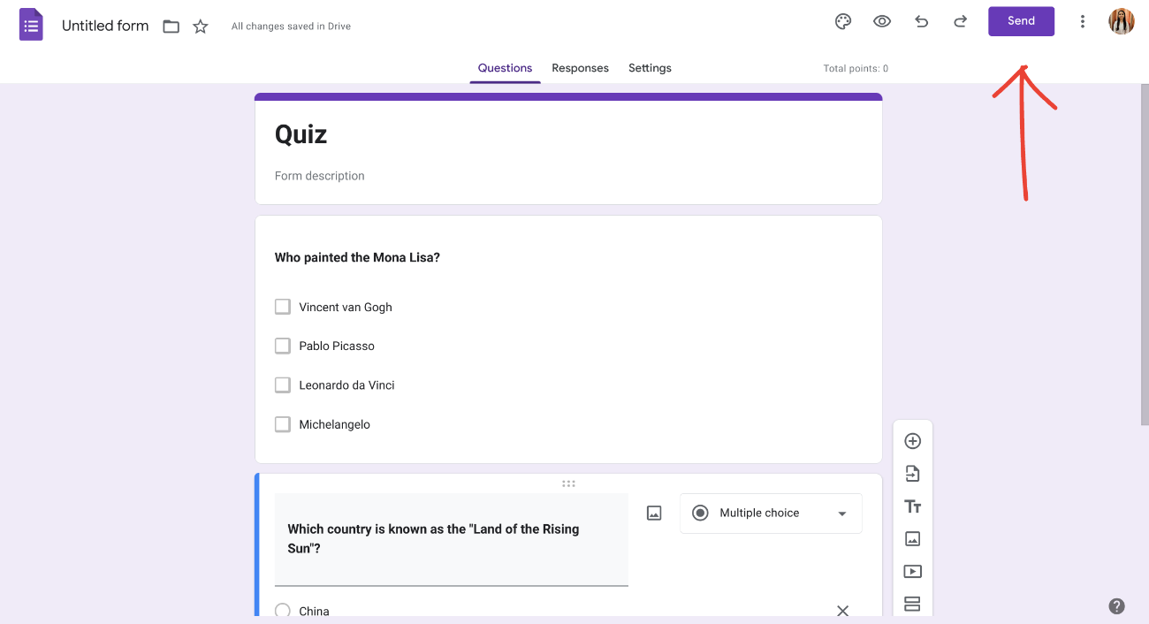This screenshot has height=624, width=1149.
Task: Open the Settings tab
Action: [x=650, y=67]
